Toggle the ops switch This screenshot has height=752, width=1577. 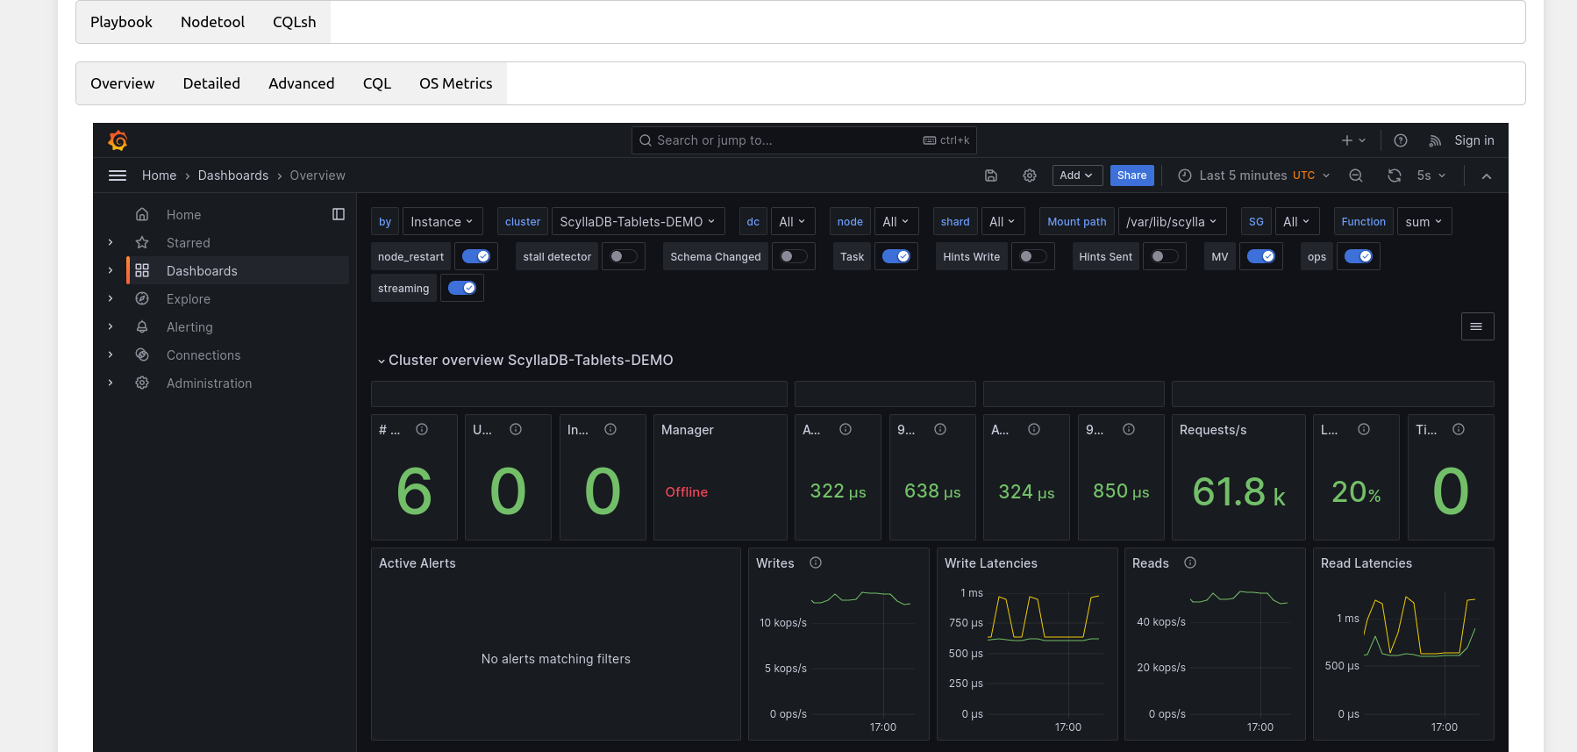coord(1359,256)
